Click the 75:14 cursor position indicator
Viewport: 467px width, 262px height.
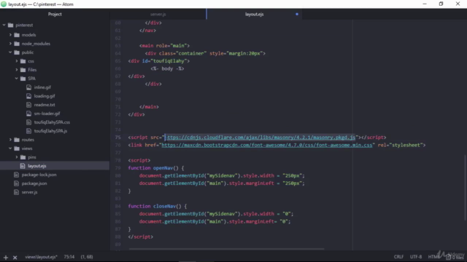point(69,257)
